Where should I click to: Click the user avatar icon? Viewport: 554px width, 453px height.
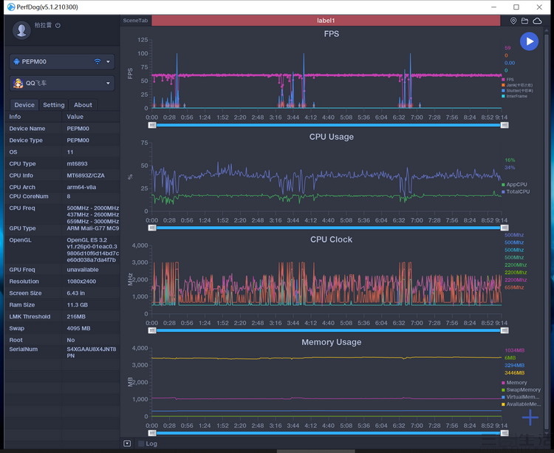pyautogui.click(x=21, y=30)
